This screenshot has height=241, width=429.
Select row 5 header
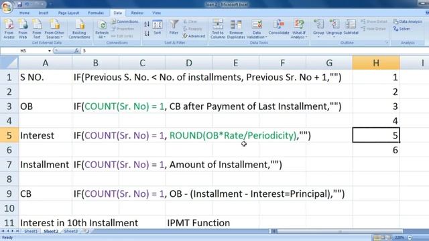pos(9,135)
